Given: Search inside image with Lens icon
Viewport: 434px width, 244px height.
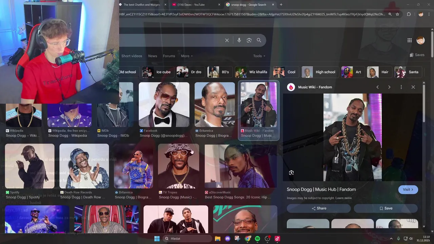Looking at the screenshot, I should coord(291,173).
